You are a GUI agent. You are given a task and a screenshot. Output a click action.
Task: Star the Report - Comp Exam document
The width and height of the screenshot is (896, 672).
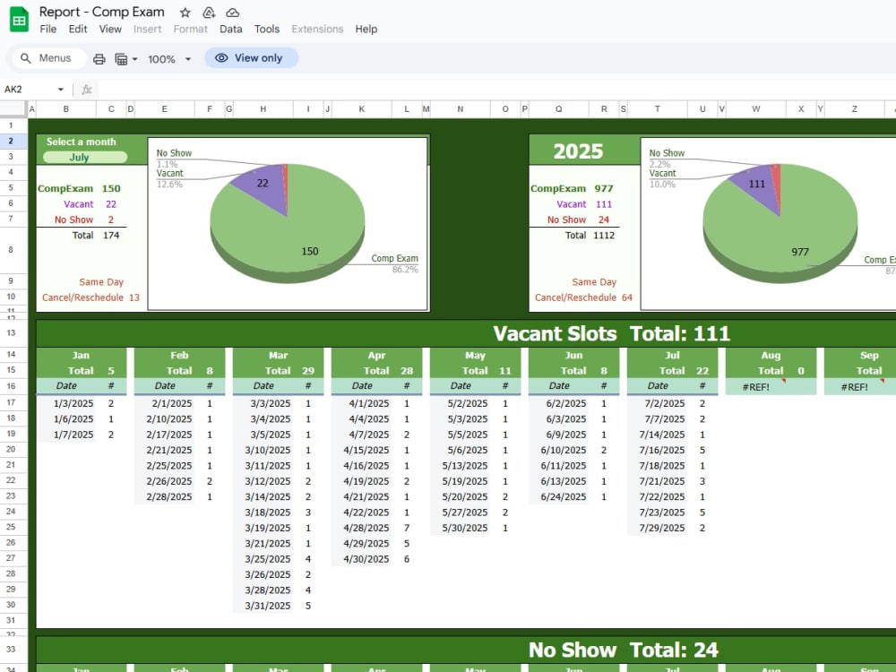coord(185,12)
